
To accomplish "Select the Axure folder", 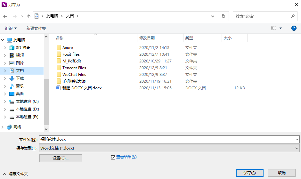I will (68, 48).
